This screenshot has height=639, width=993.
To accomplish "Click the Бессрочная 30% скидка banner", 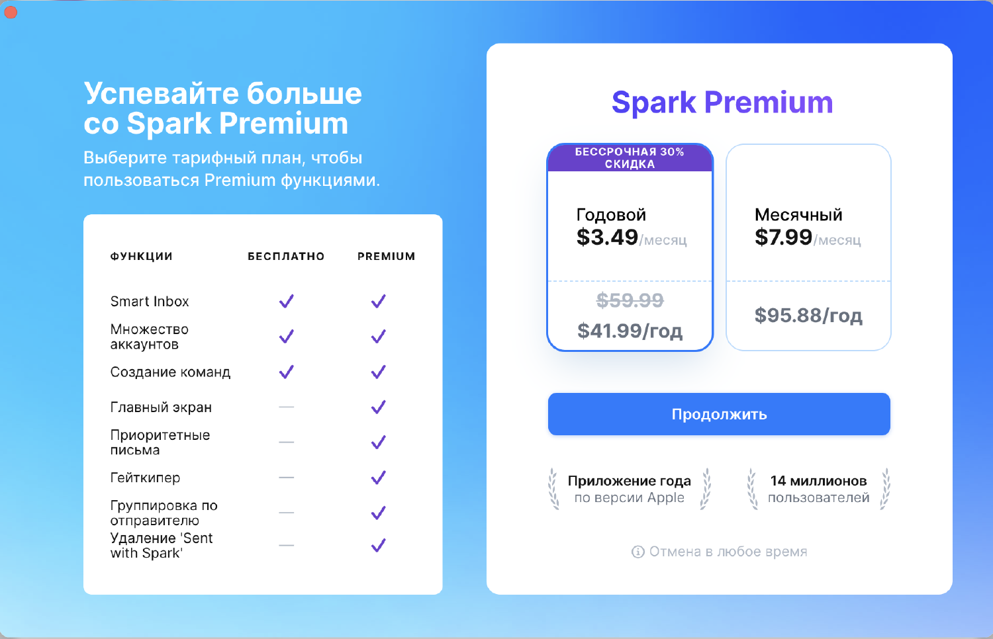I will pyautogui.click(x=630, y=158).
